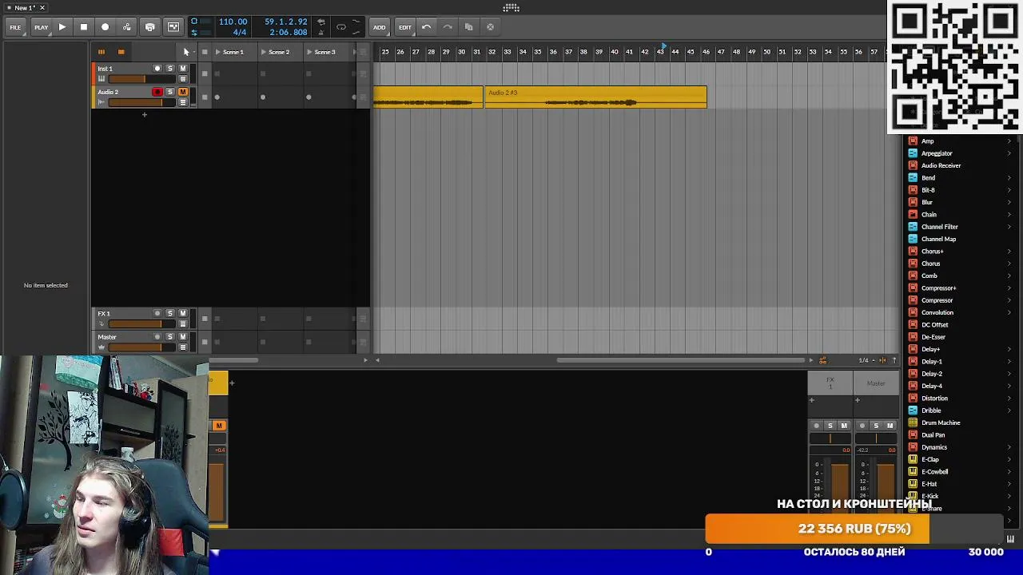
Task: Click the Drum Machine device icon
Action: (x=913, y=422)
